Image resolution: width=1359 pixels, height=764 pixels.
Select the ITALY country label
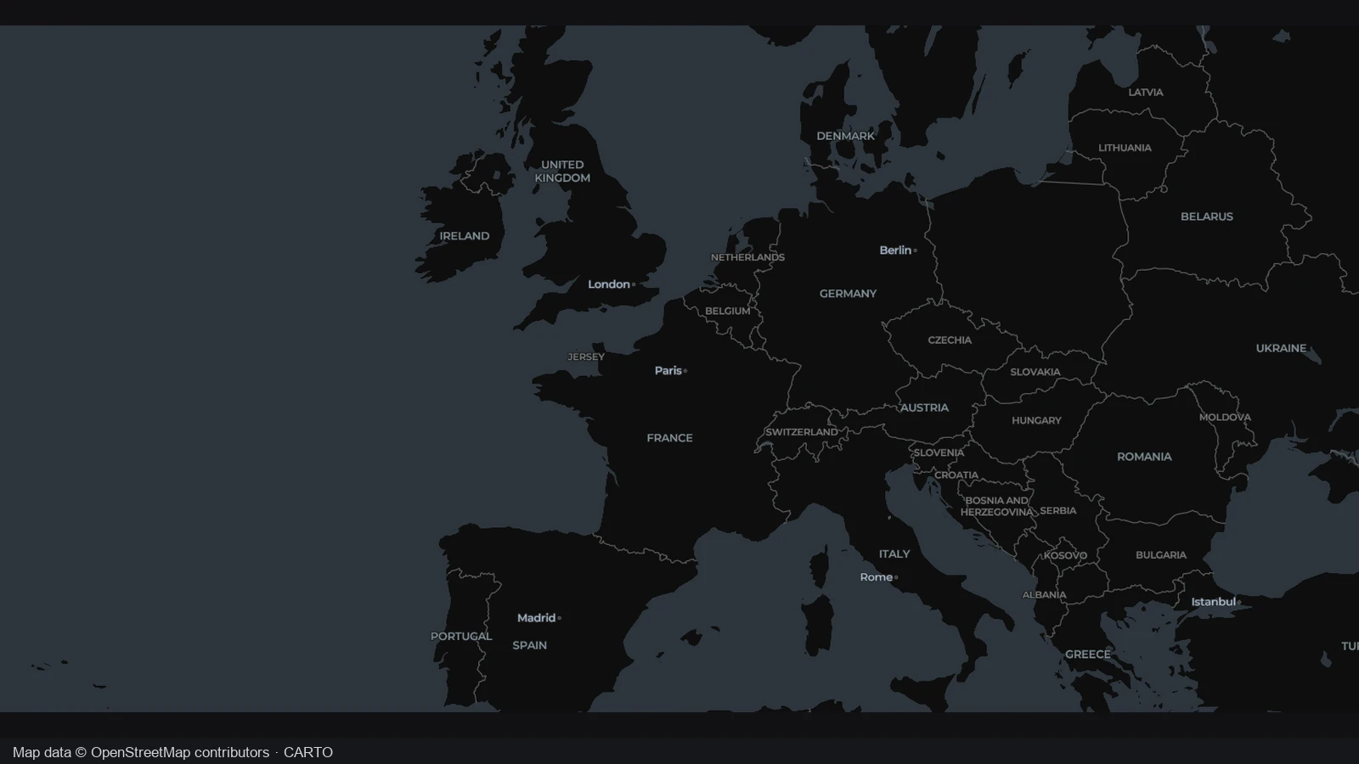[x=894, y=553]
